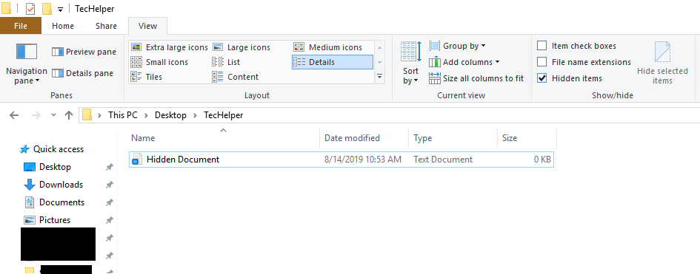Screen dimensions: 700x274
Task: Switch to the Share tab
Action: click(106, 26)
